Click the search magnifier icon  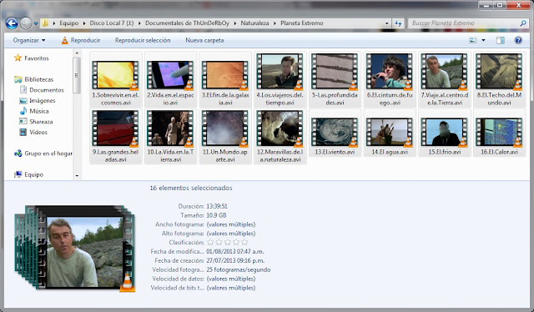click(x=523, y=23)
